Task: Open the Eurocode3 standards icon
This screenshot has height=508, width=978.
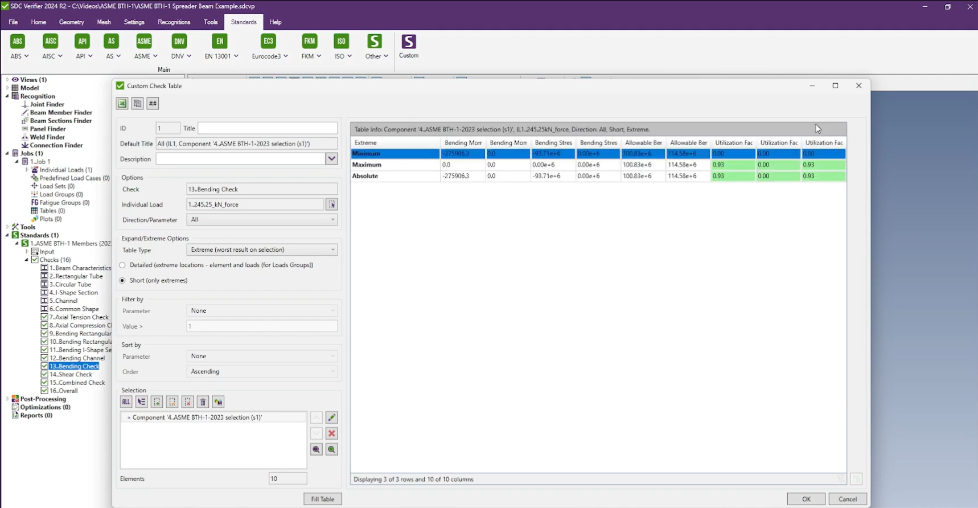Action: pyautogui.click(x=268, y=41)
